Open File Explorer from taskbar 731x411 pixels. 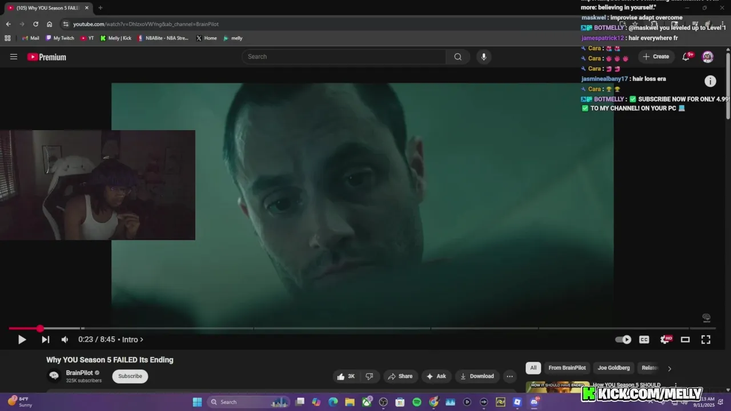pyautogui.click(x=350, y=402)
